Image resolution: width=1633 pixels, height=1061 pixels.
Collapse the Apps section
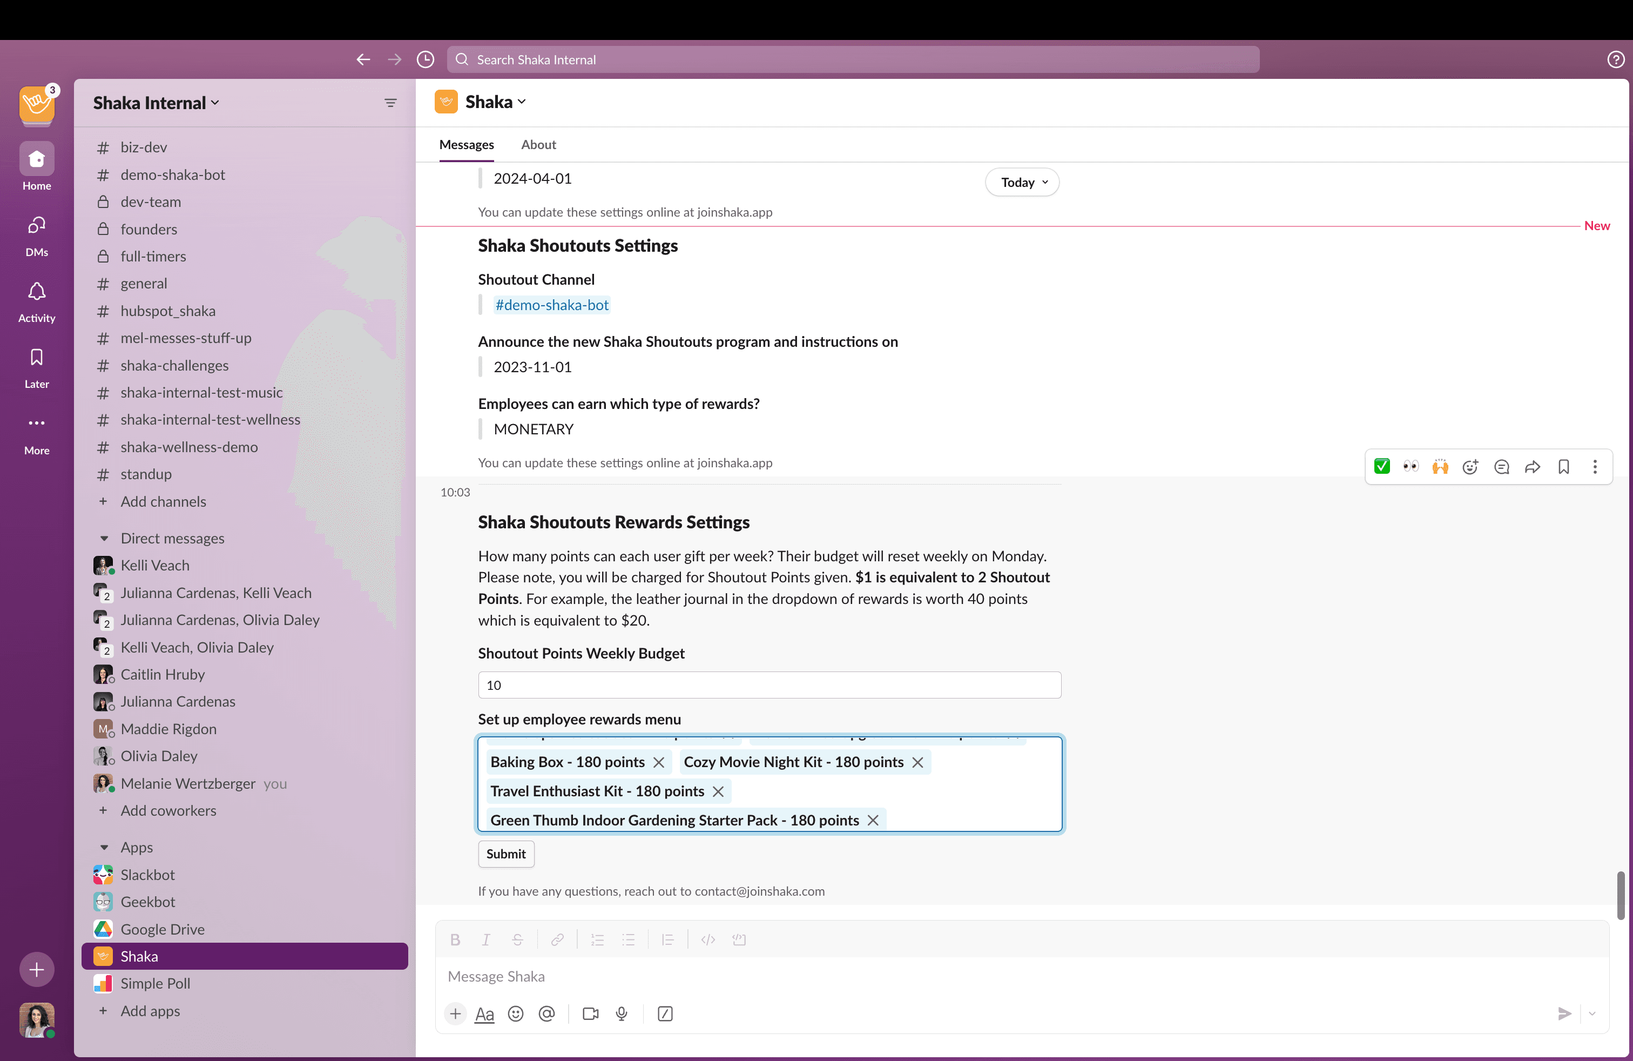coord(104,847)
